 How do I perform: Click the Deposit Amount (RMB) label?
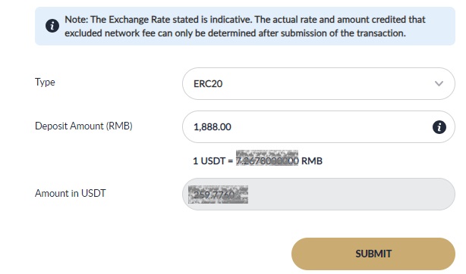tap(83, 126)
